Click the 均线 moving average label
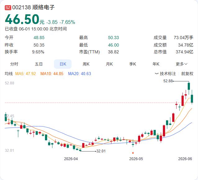This screenshot has height=180, width=198. click(x=9, y=74)
